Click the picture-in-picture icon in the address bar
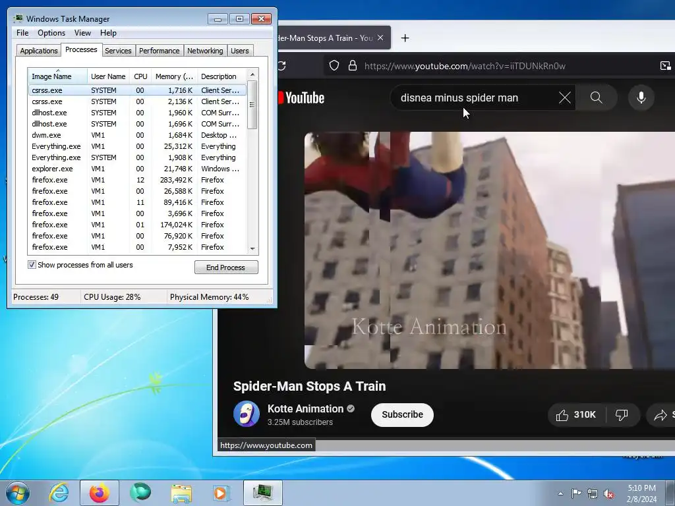Image resolution: width=675 pixels, height=506 pixels. pos(665,65)
